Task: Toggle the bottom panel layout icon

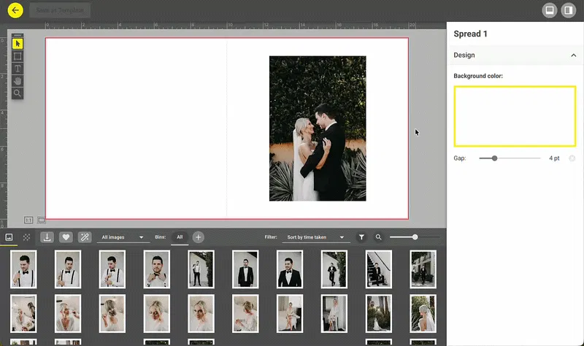Action: tap(550, 10)
